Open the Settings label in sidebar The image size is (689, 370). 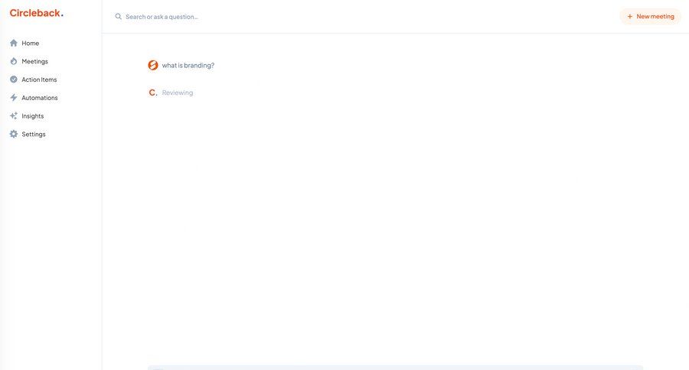[x=34, y=134]
